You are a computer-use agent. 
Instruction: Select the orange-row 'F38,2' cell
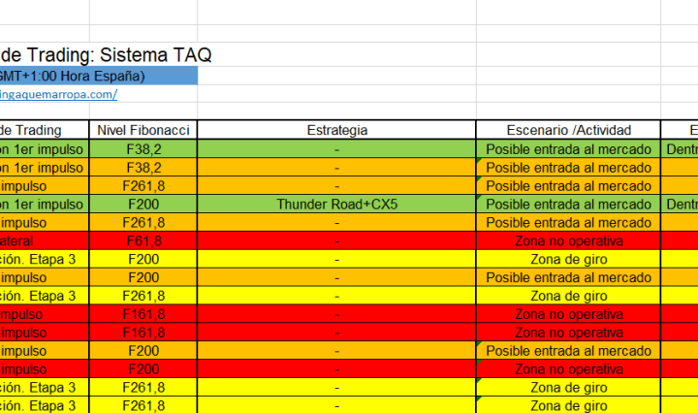[143, 167]
